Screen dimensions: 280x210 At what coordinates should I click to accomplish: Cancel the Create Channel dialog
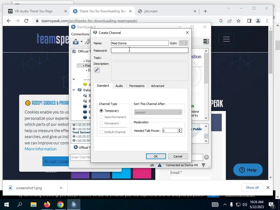178,156
